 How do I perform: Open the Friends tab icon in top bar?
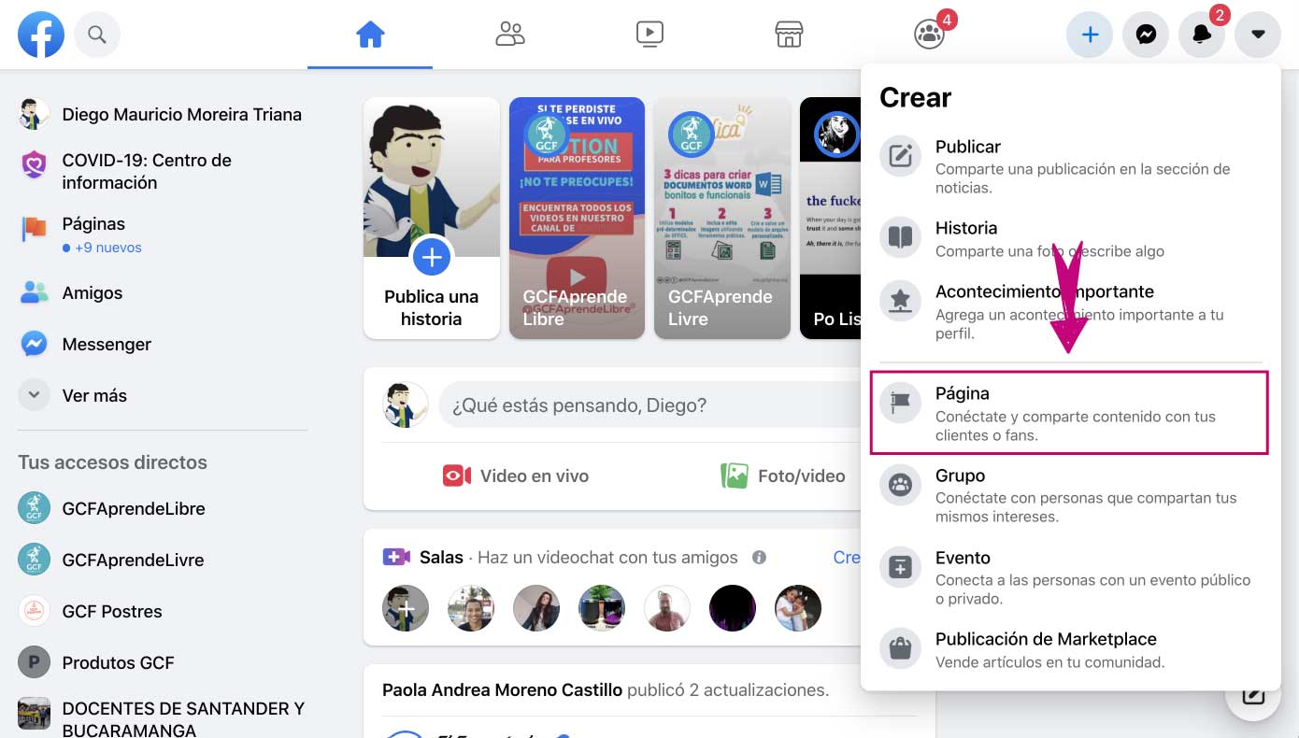510,35
